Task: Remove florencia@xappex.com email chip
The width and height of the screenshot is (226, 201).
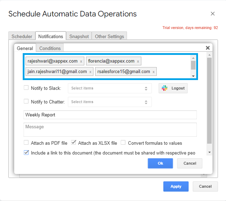Action: [x=138, y=62]
